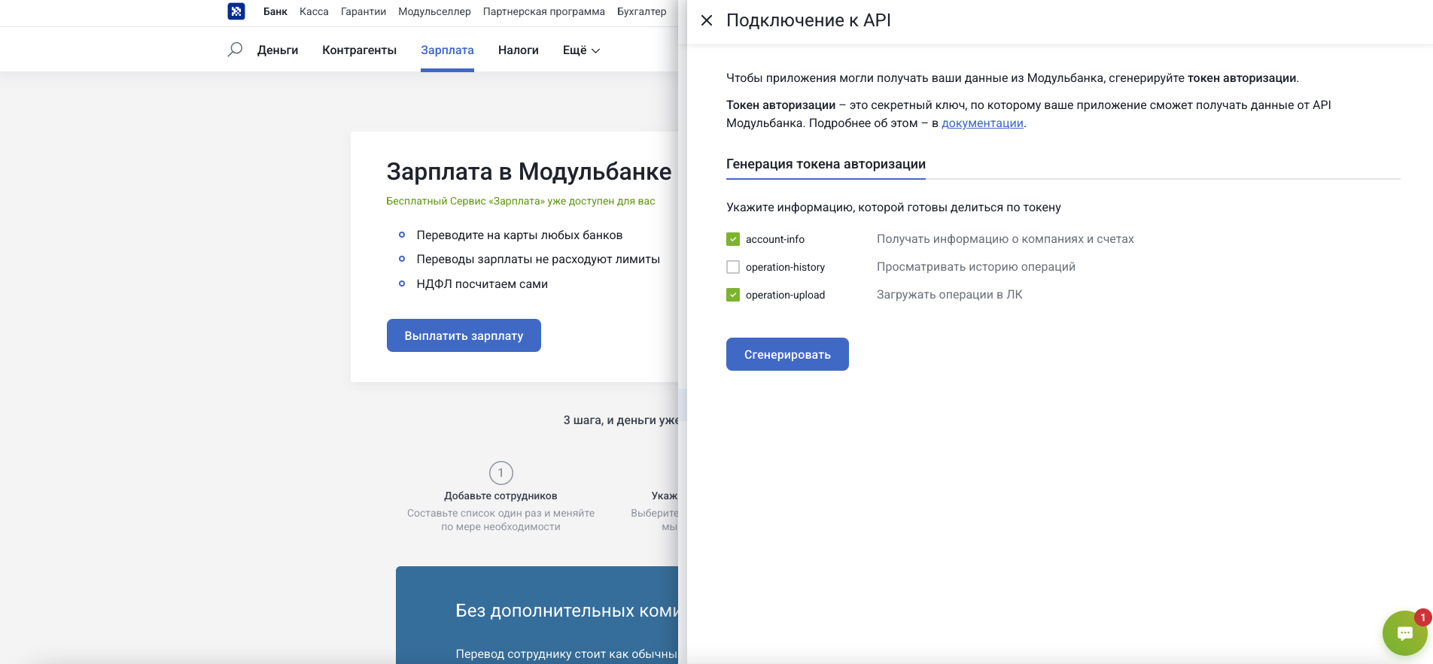Viewport: 1433px width, 664px height.
Task: Go to the Контрагенты section
Action: pos(360,50)
